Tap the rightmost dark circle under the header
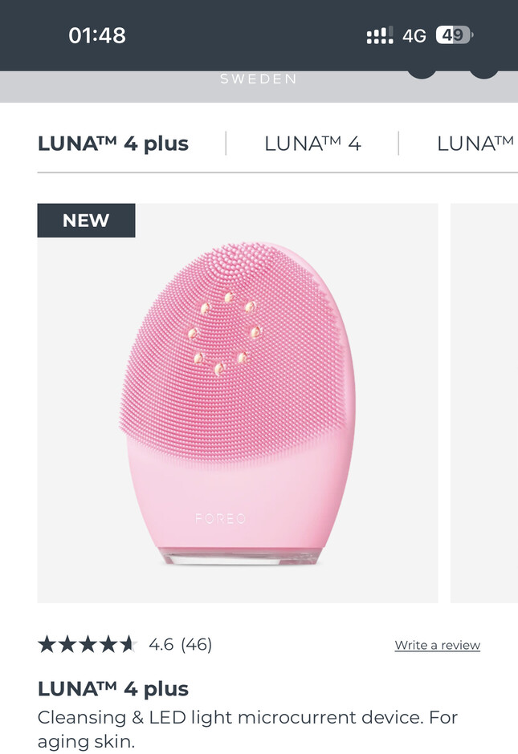 (483, 74)
